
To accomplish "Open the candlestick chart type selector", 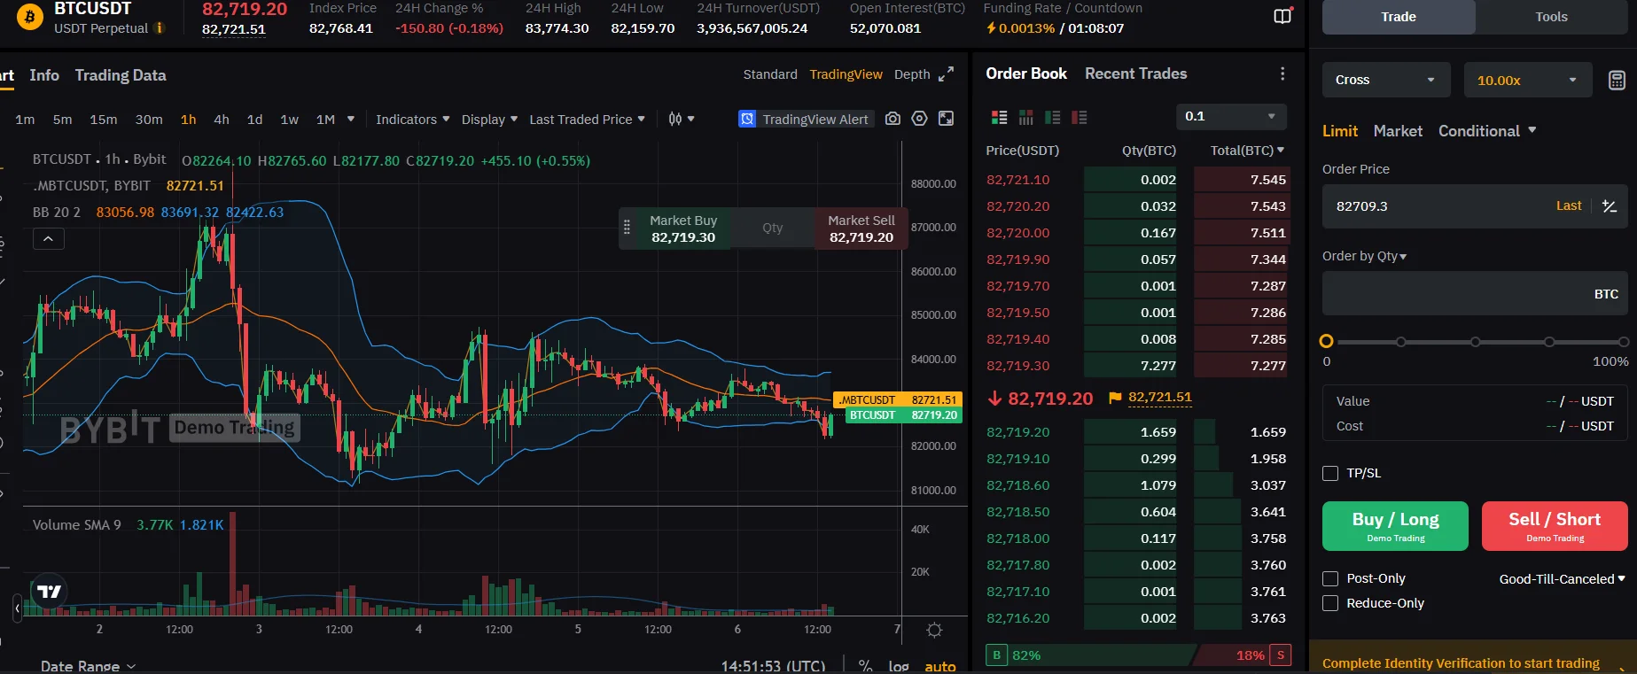I will point(681,120).
